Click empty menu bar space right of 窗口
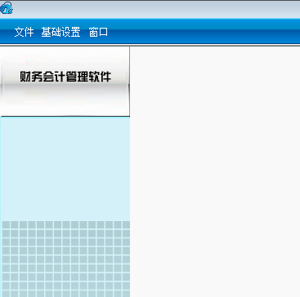This screenshot has width=300, height=297. coord(204,33)
